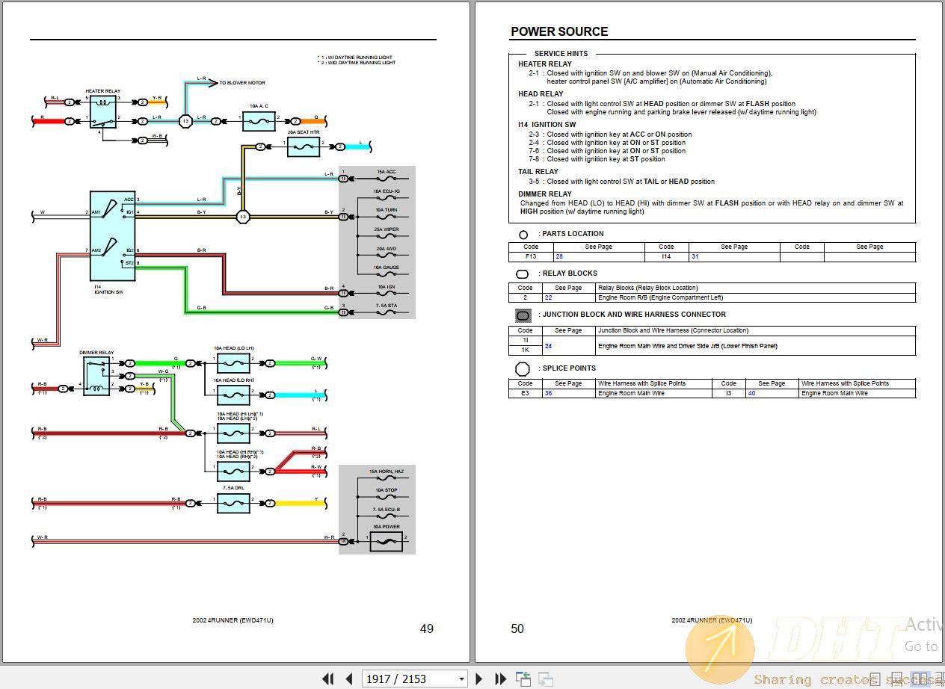The height and width of the screenshot is (689, 945).
Task: Click the PARTS LOCATION section label
Action: pos(571,234)
